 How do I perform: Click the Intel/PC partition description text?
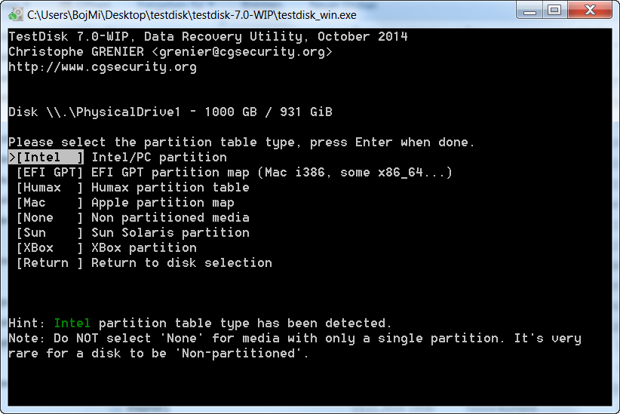[x=159, y=158]
